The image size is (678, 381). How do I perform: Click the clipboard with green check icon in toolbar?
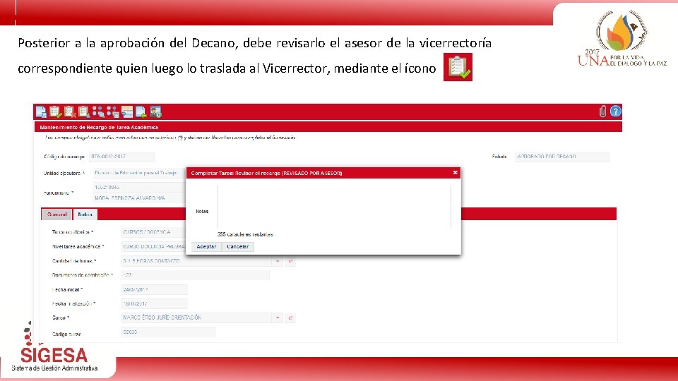[x=55, y=112]
